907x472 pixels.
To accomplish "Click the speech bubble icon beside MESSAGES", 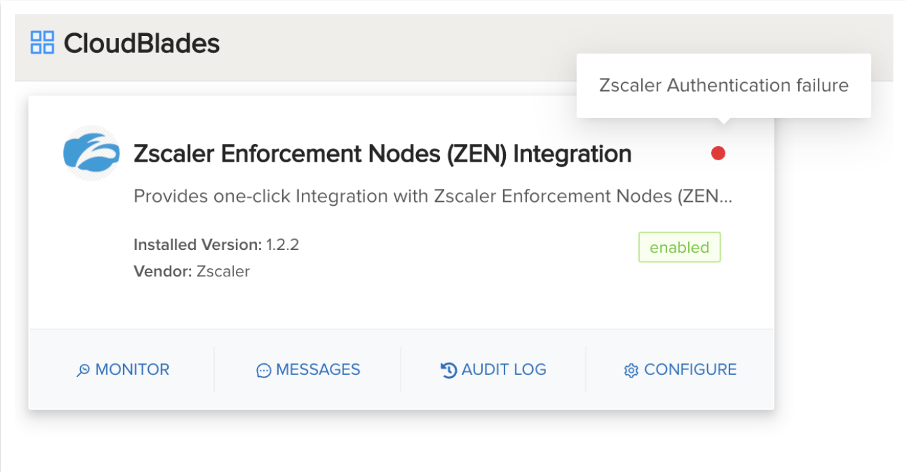I will tap(264, 371).
